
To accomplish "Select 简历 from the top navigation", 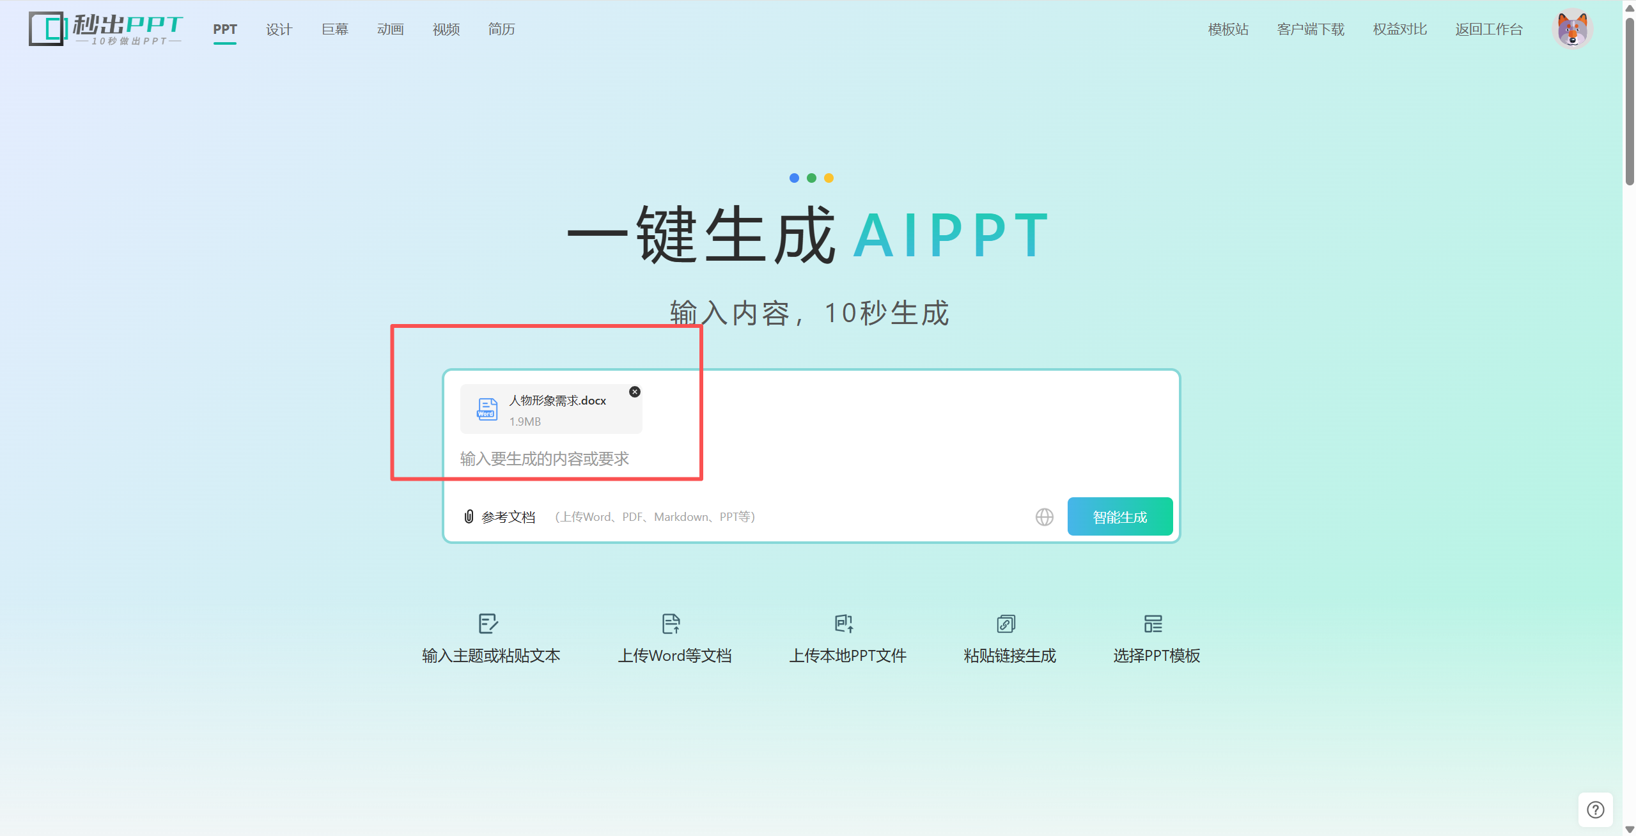I will point(501,29).
